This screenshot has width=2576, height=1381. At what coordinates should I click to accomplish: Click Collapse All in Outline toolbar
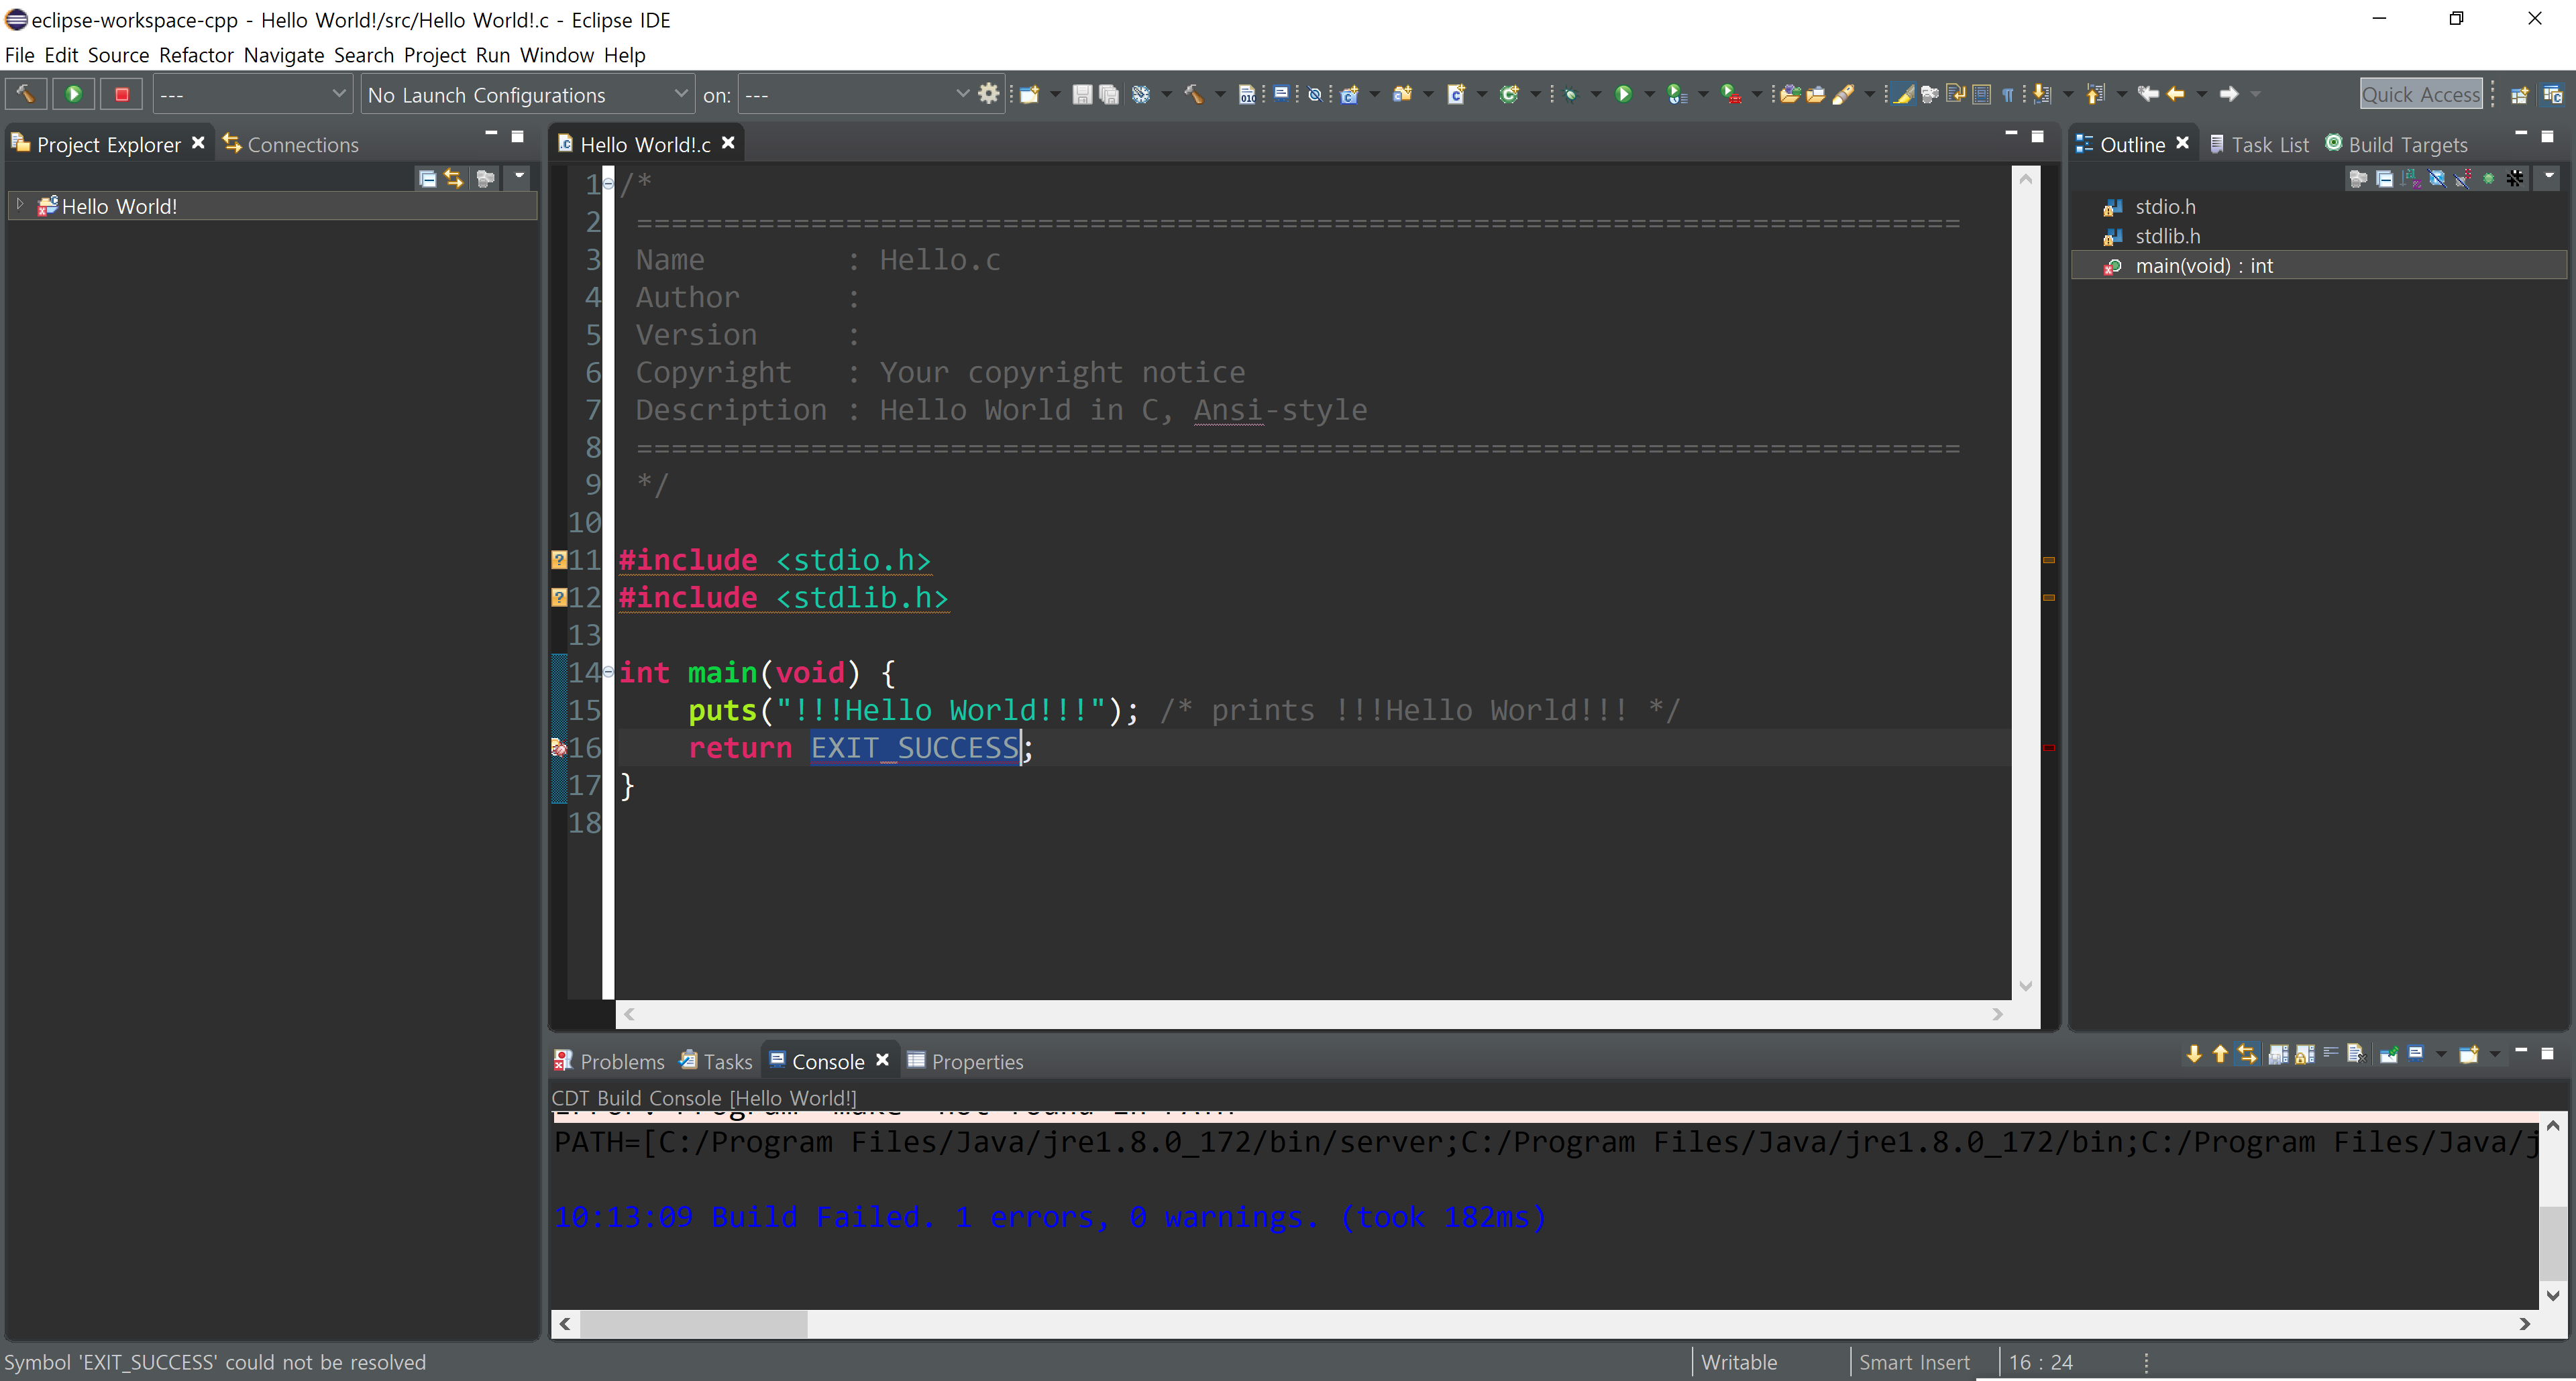click(x=2385, y=179)
